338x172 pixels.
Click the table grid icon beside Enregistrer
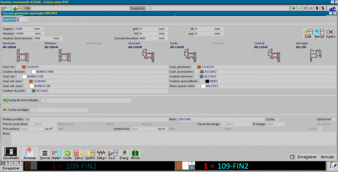coord(292,157)
